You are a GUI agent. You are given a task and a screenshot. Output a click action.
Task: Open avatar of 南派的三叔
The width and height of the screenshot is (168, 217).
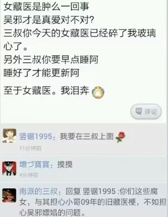coord(9,195)
